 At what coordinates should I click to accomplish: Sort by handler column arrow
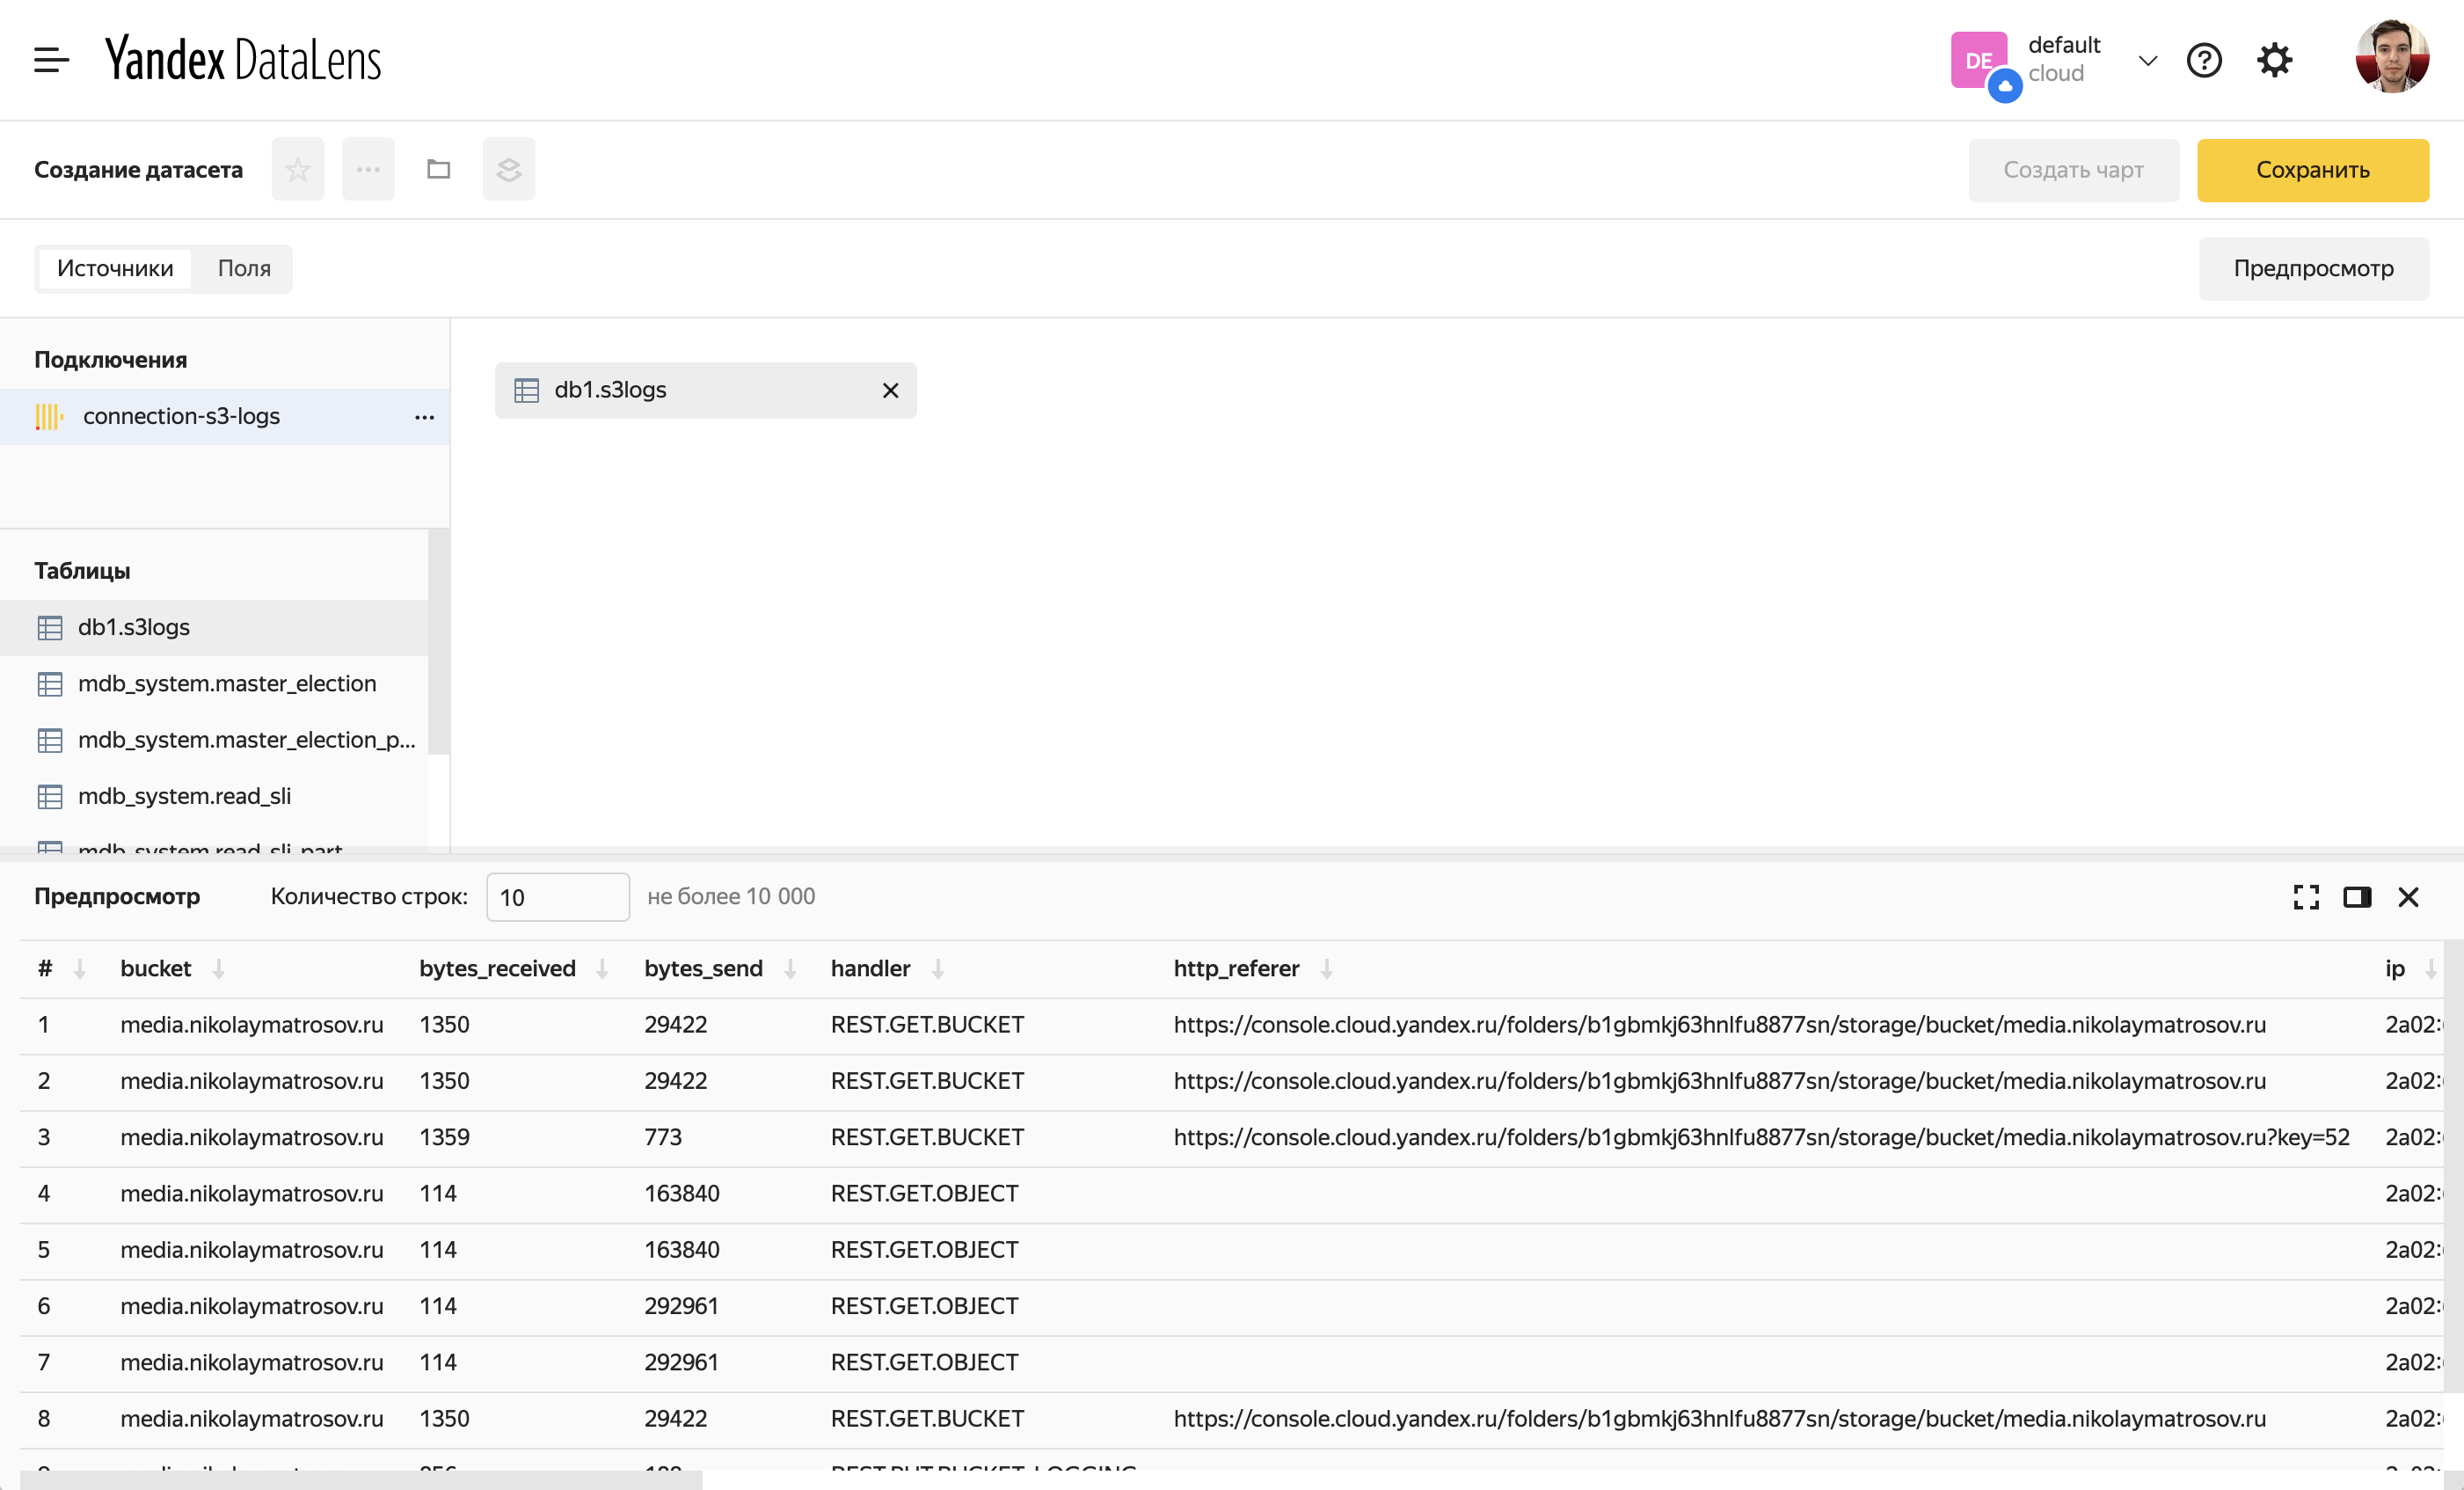(x=938, y=968)
